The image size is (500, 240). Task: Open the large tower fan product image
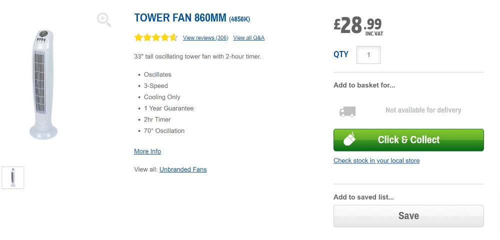(43, 84)
